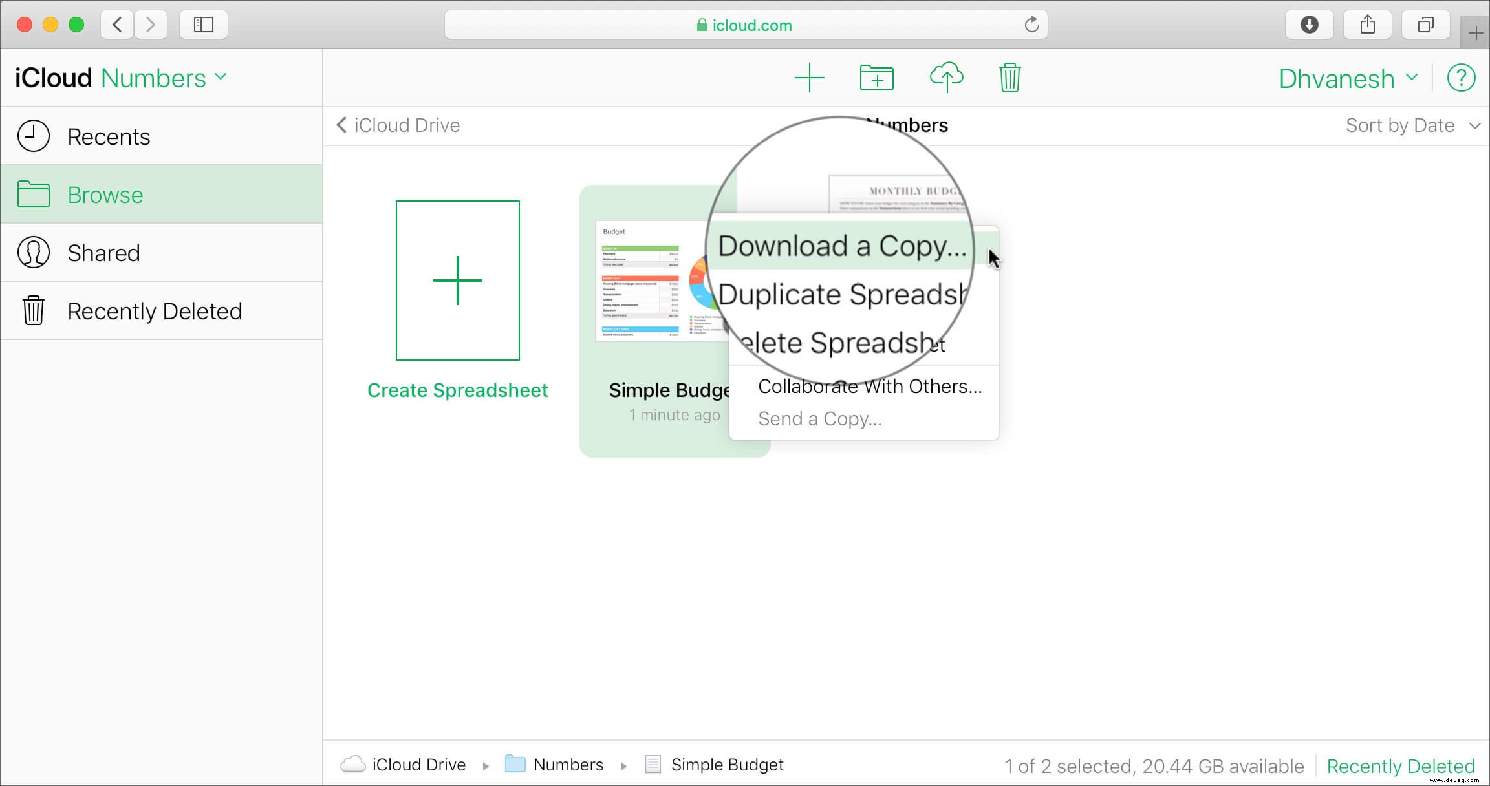The height and width of the screenshot is (786, 1490).
Task: Choose Duplicate Spreadsheet from context menu
Action: click(843, 294)
